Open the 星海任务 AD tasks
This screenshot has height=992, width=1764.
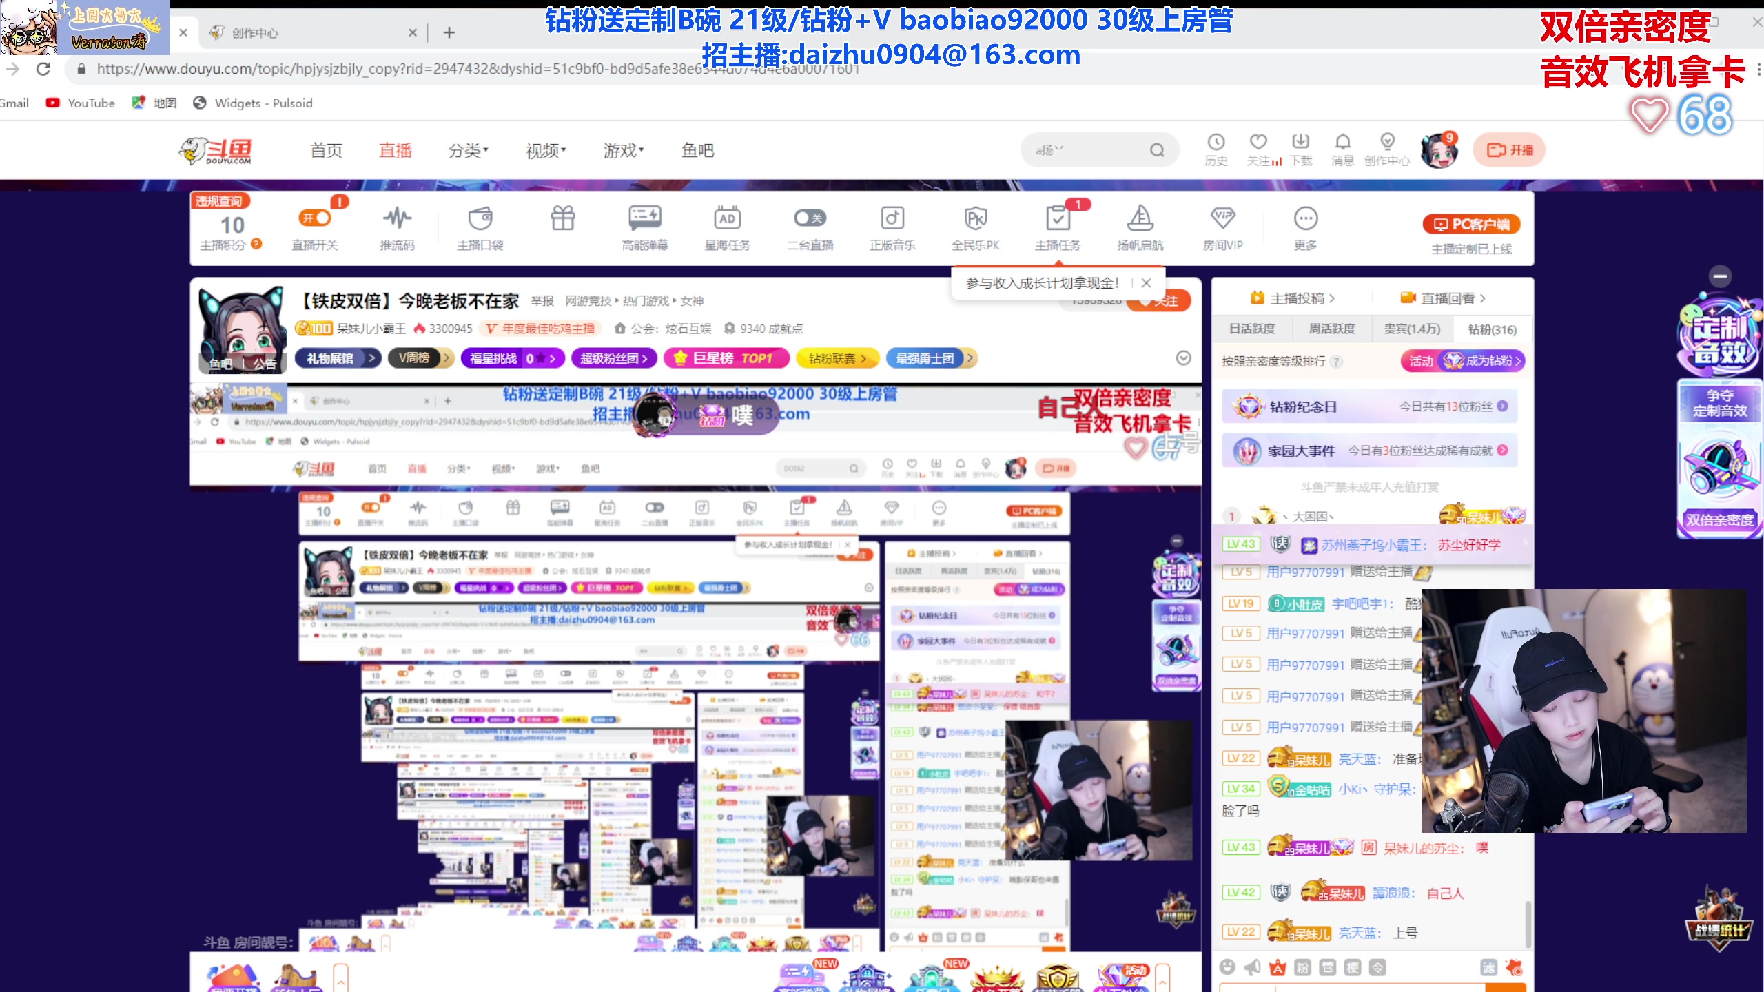(728, 229)
